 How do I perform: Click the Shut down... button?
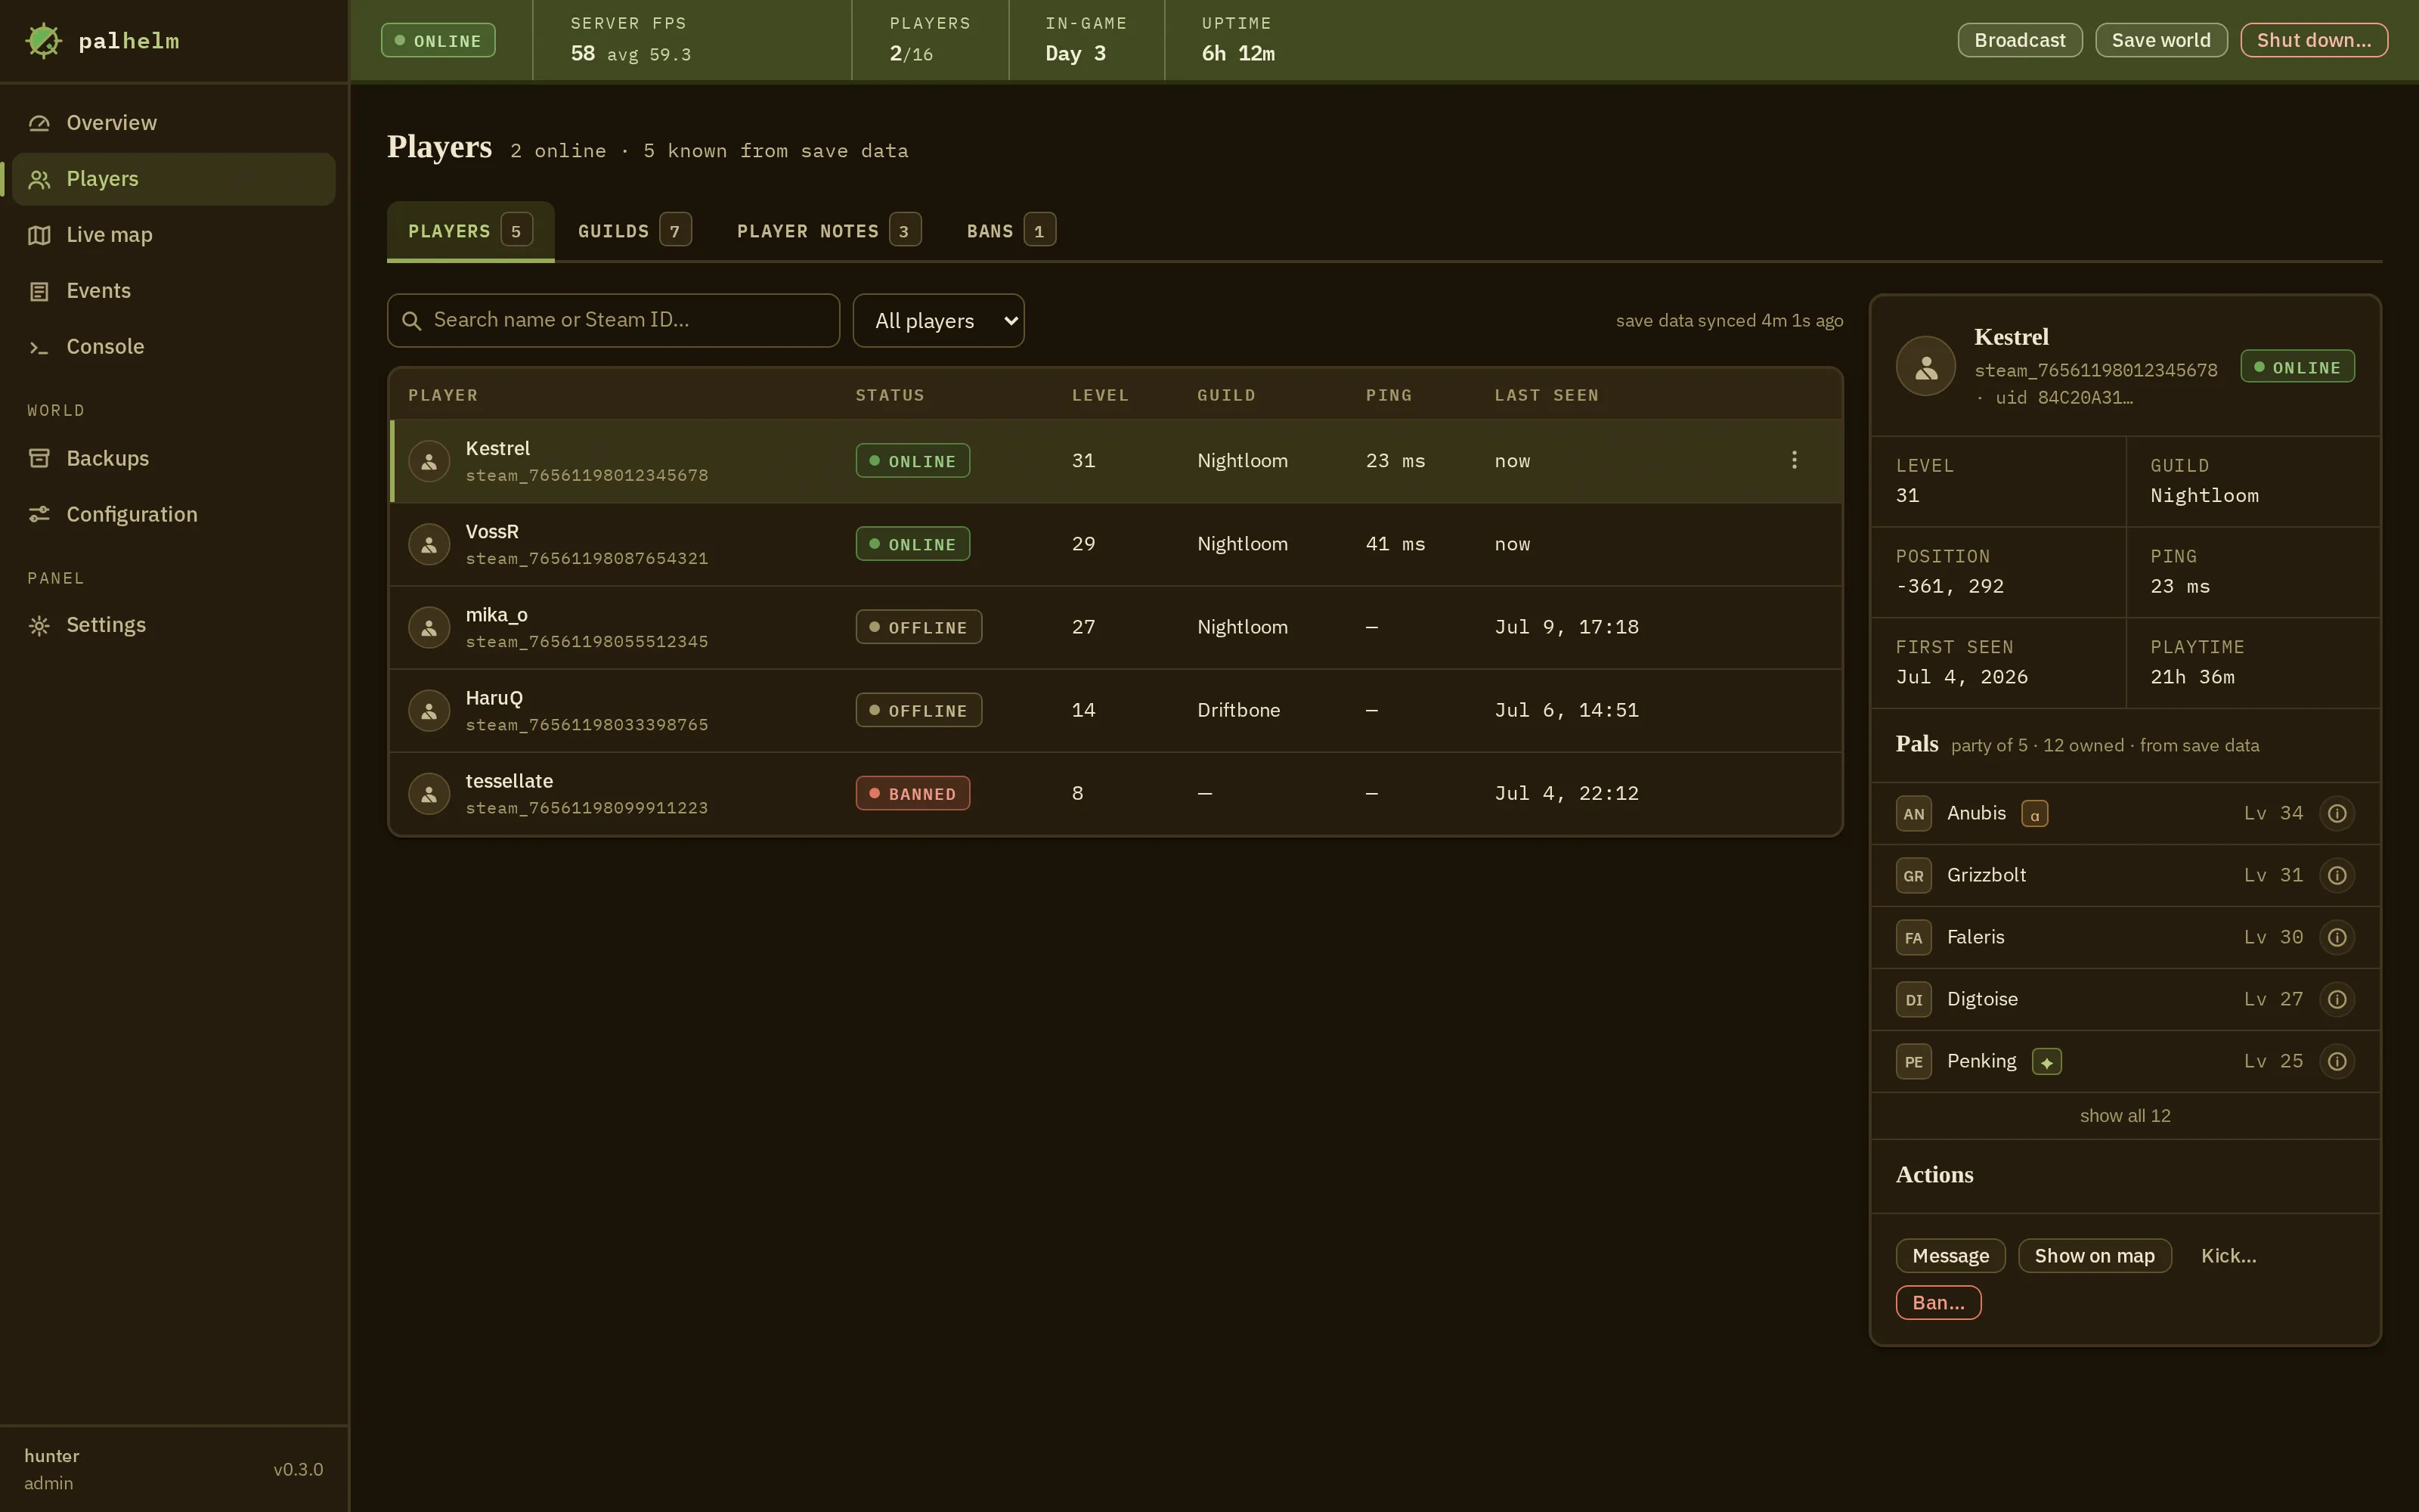tap(2313, 40)
